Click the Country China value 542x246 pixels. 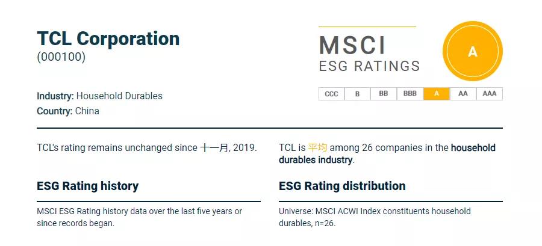(87, 111)
